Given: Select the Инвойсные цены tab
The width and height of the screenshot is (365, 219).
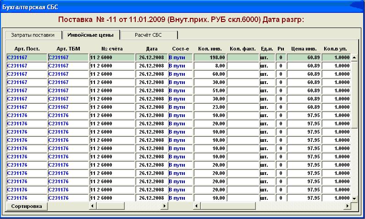Looking at the screenshot, I should pyautogui.click(x=91, y=35).
